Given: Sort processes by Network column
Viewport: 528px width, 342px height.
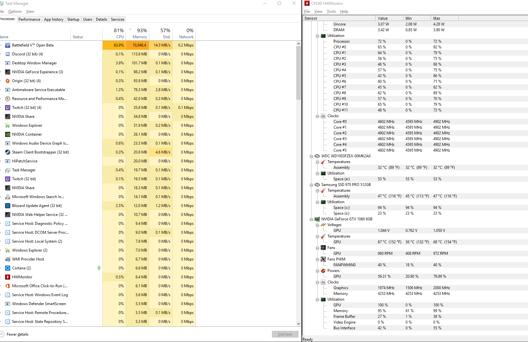Looking at the screenshot, I should coord(184,33).
